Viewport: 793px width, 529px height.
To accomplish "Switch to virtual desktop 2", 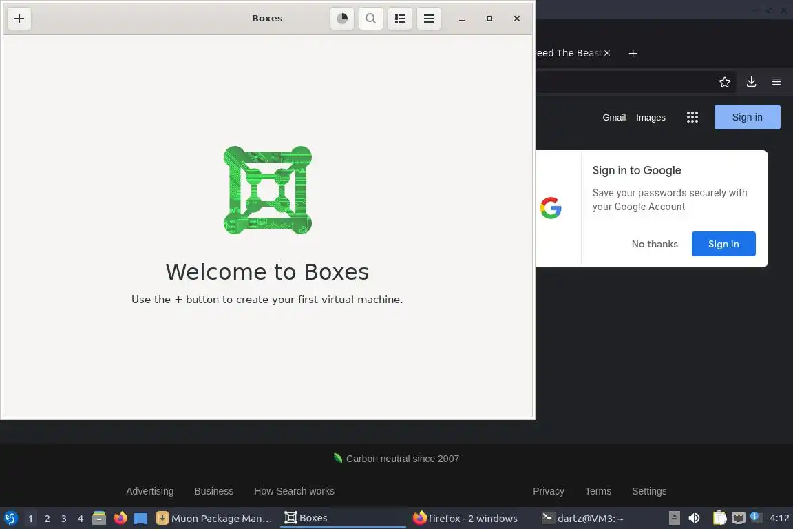I will pyautogui.click(x=47, y=519).
